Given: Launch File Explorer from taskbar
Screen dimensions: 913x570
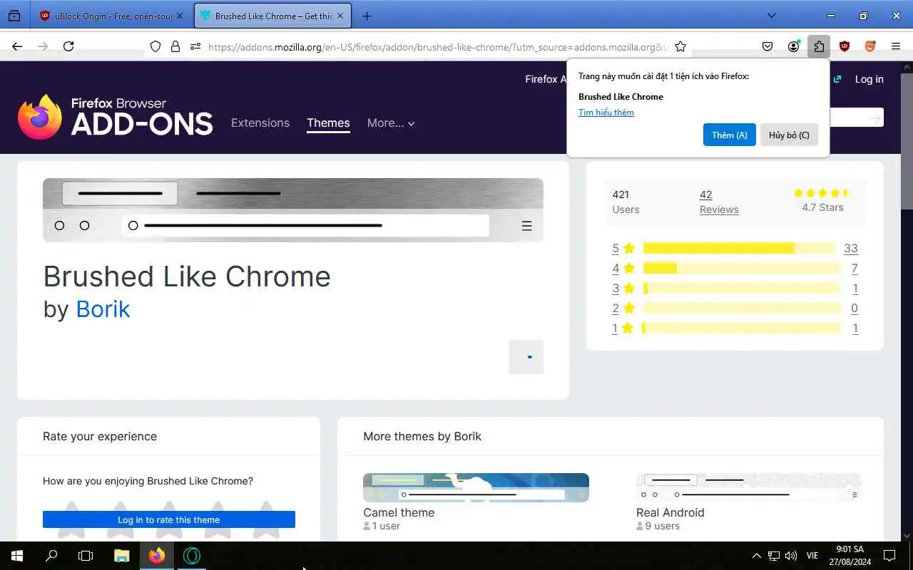Looking at the screenshot, I should point(122,556).
